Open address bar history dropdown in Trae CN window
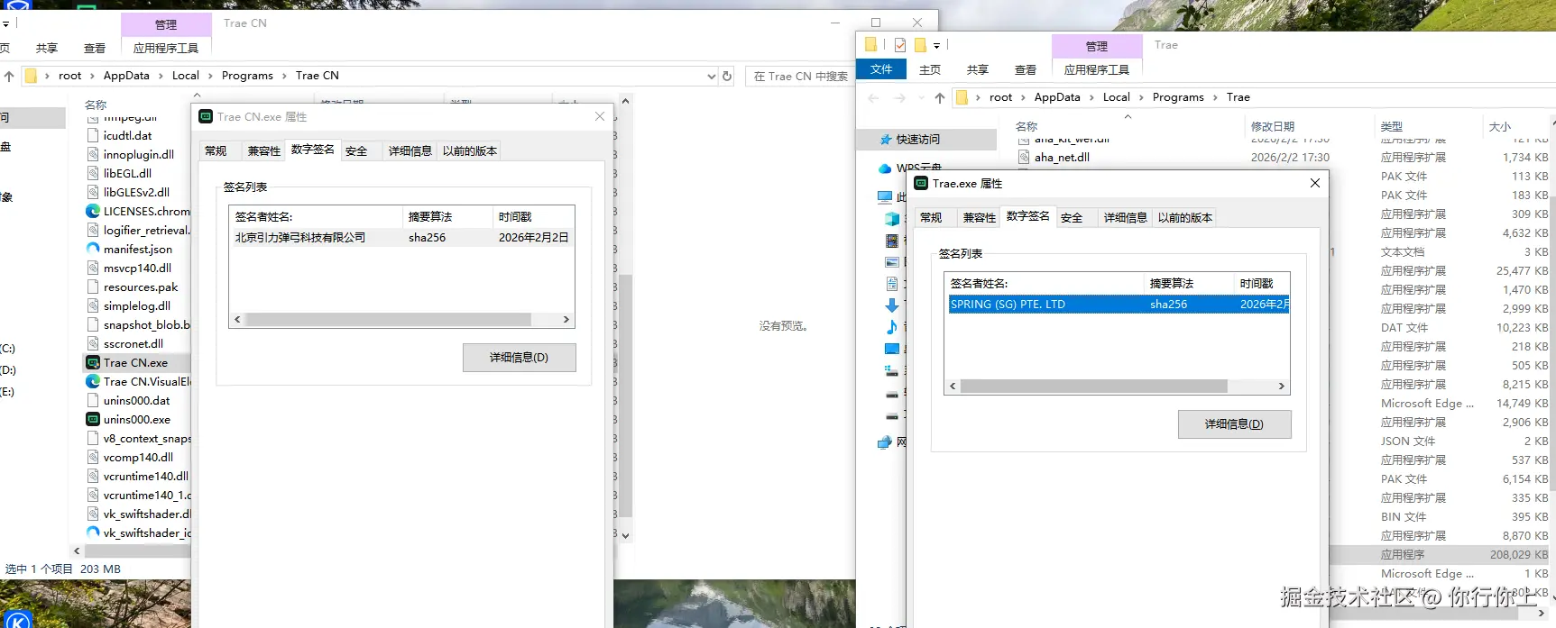Screen dimensions: 1556x628 [x=711, y=76]
